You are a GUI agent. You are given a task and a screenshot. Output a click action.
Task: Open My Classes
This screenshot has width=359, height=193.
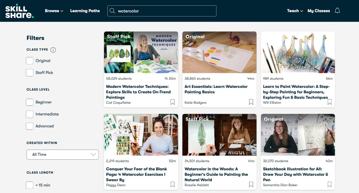[x=318, y=11]
